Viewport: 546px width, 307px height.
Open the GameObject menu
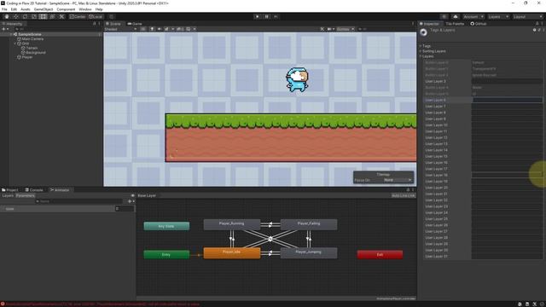coord(44,9)
